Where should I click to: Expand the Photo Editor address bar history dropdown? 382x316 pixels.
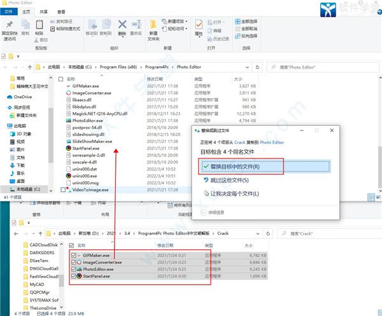tap(247, 67)
